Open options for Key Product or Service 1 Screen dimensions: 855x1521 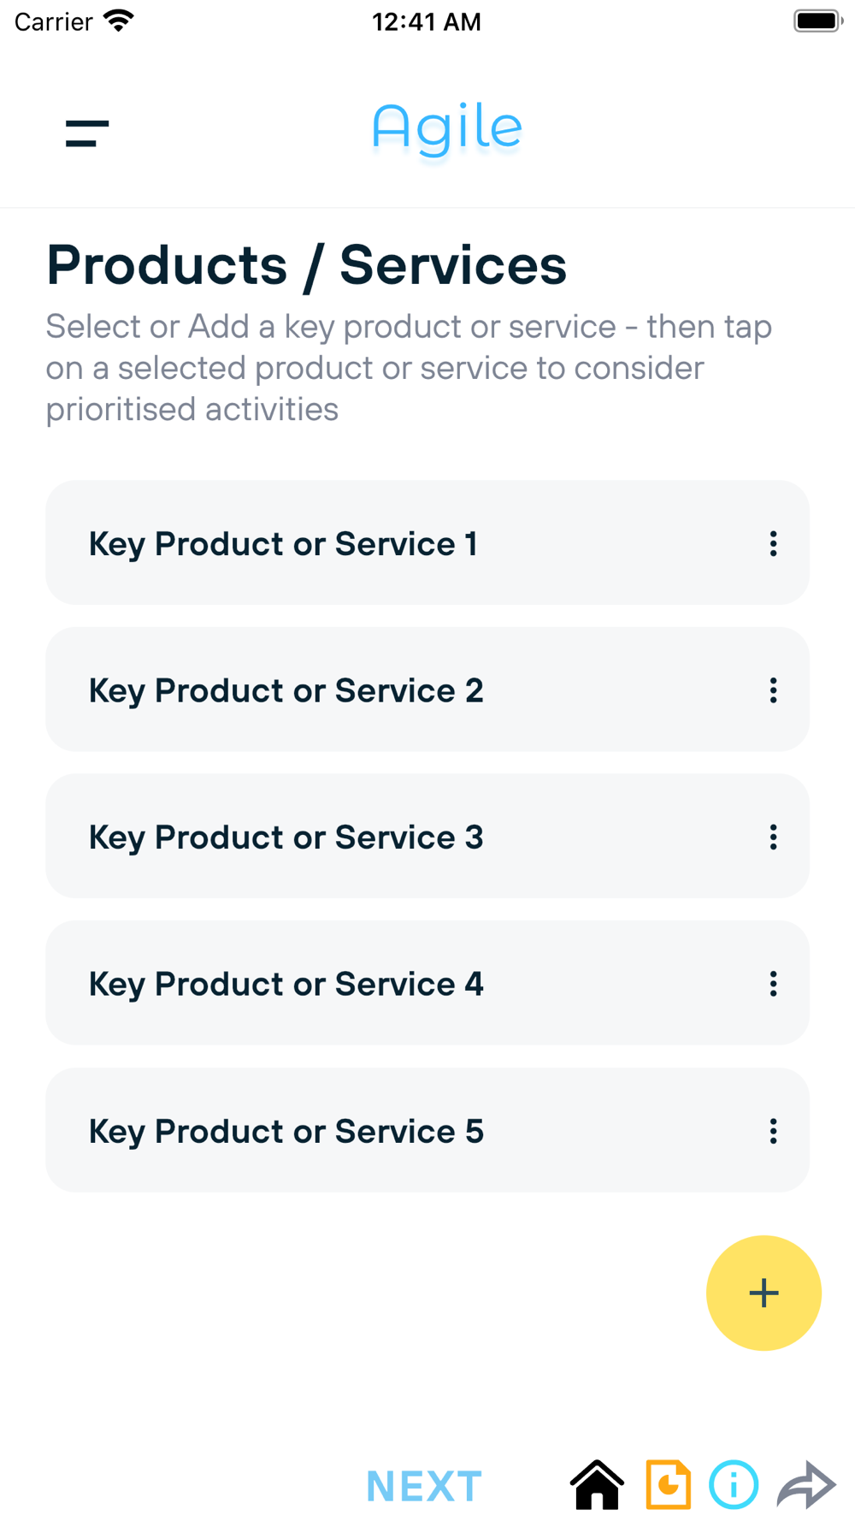(773, 544)
